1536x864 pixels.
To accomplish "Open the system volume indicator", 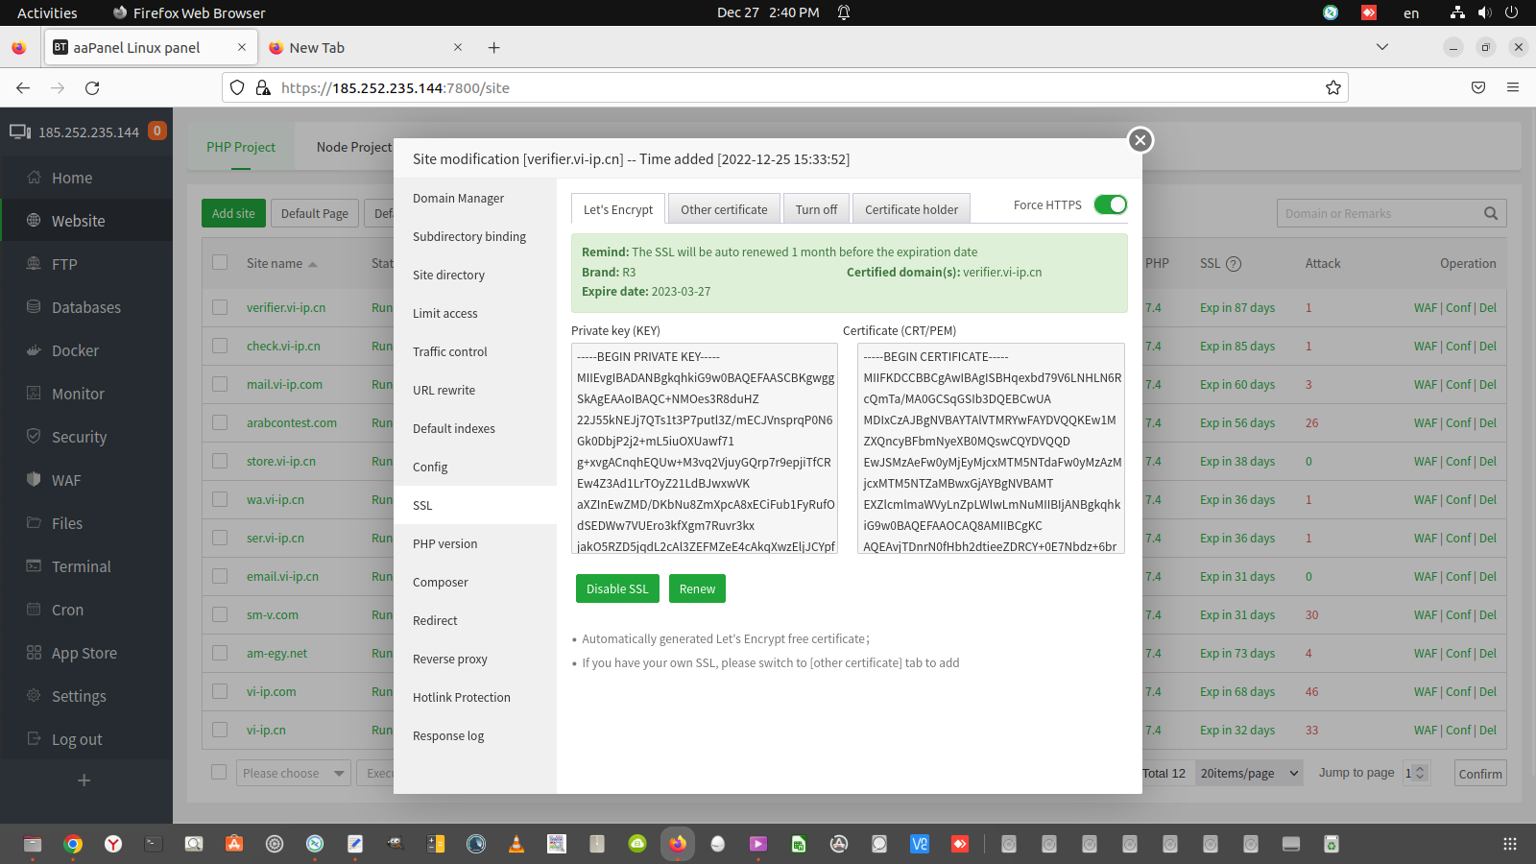I will click(1485, 12).
